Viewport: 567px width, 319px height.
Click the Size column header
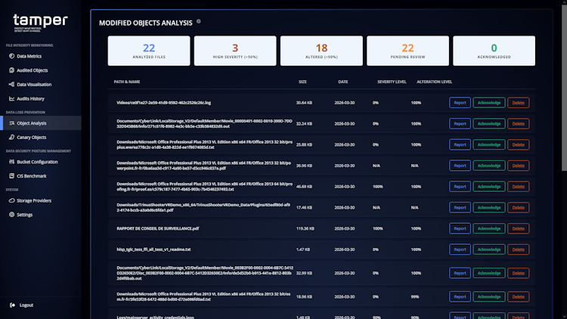coord(302,82)
